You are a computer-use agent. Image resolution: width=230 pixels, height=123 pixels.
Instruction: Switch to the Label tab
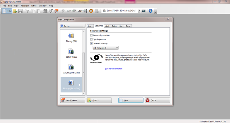point(107,26)
